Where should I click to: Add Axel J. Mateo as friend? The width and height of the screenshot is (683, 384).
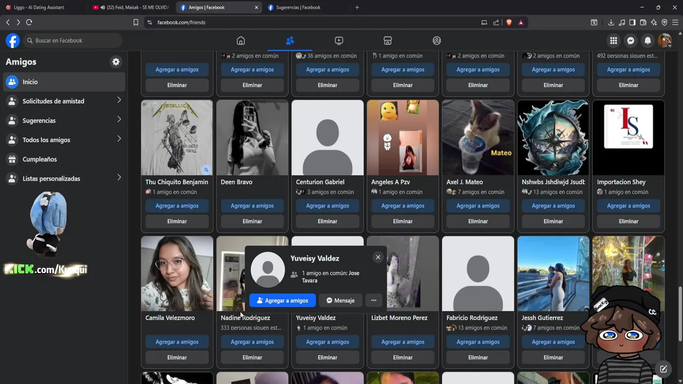478,206
